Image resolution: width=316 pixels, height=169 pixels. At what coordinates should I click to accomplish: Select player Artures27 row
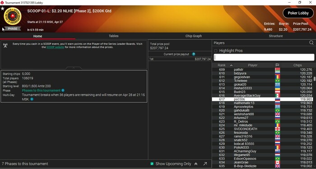coord(262,118)
